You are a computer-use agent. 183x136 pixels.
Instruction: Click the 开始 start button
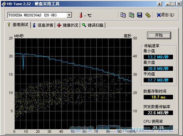159,35
